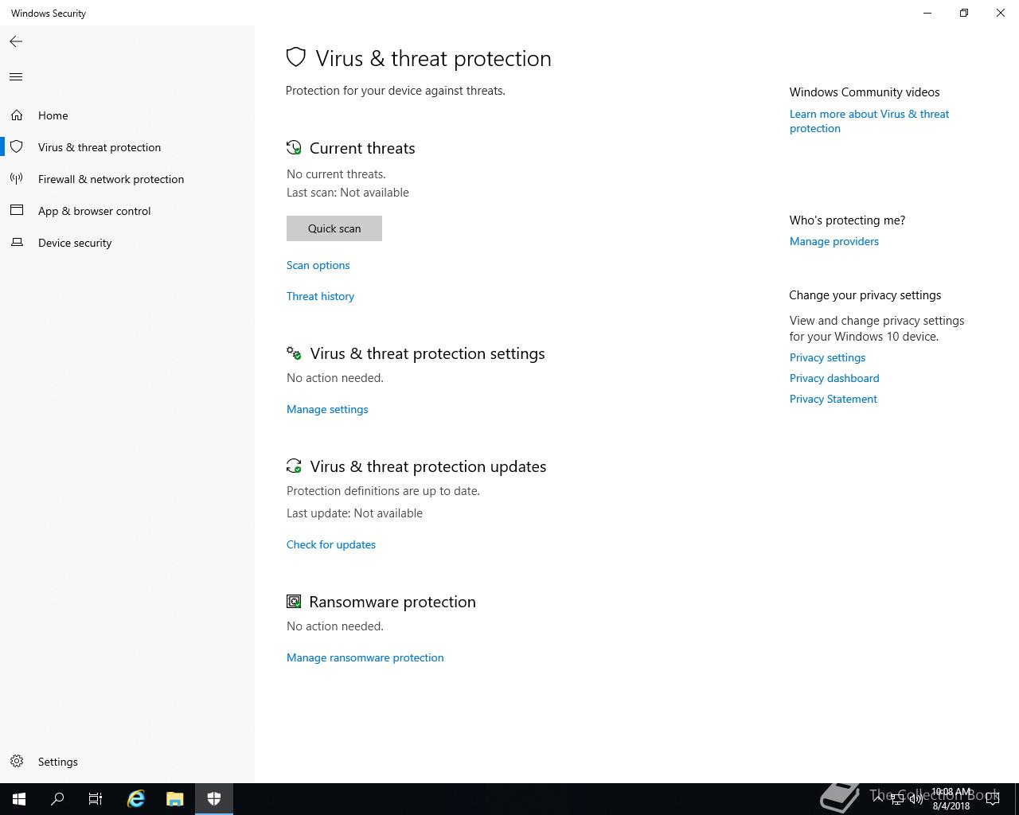
Task: Open taskbar search magnifier
Action: pyautogui.click(x=57, y=799)
